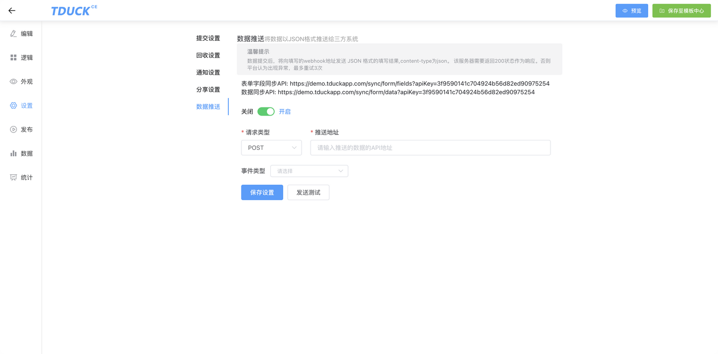
Task: Click the 数据 bar chart icon in sidebar
Action: pyautogui.click(x=13, y=153)
